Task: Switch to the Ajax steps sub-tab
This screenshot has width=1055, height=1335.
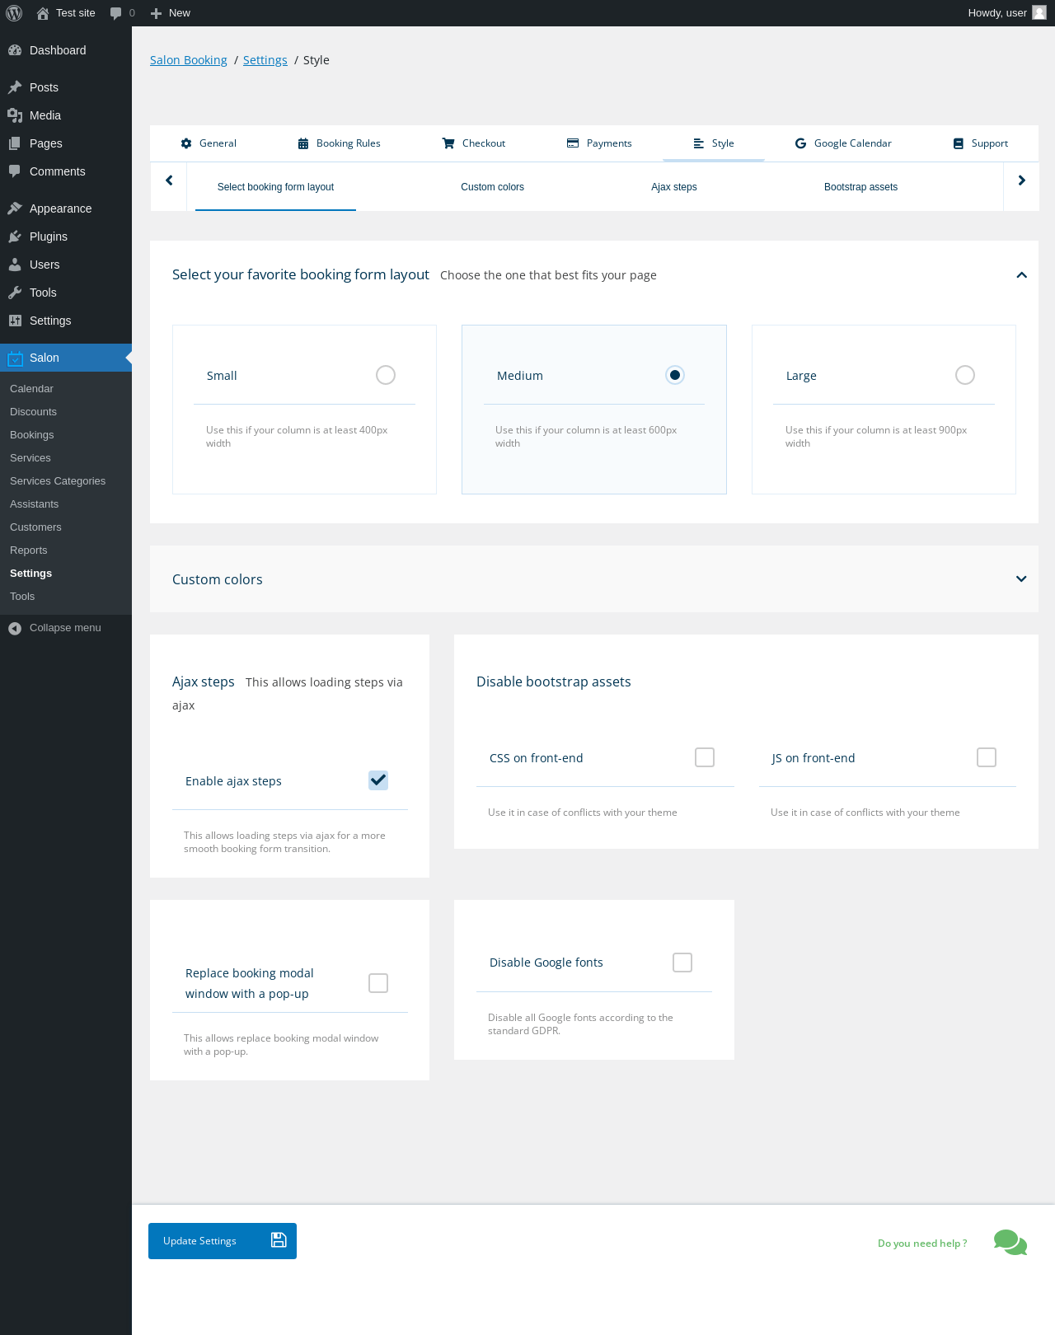Action: point(674,187)
